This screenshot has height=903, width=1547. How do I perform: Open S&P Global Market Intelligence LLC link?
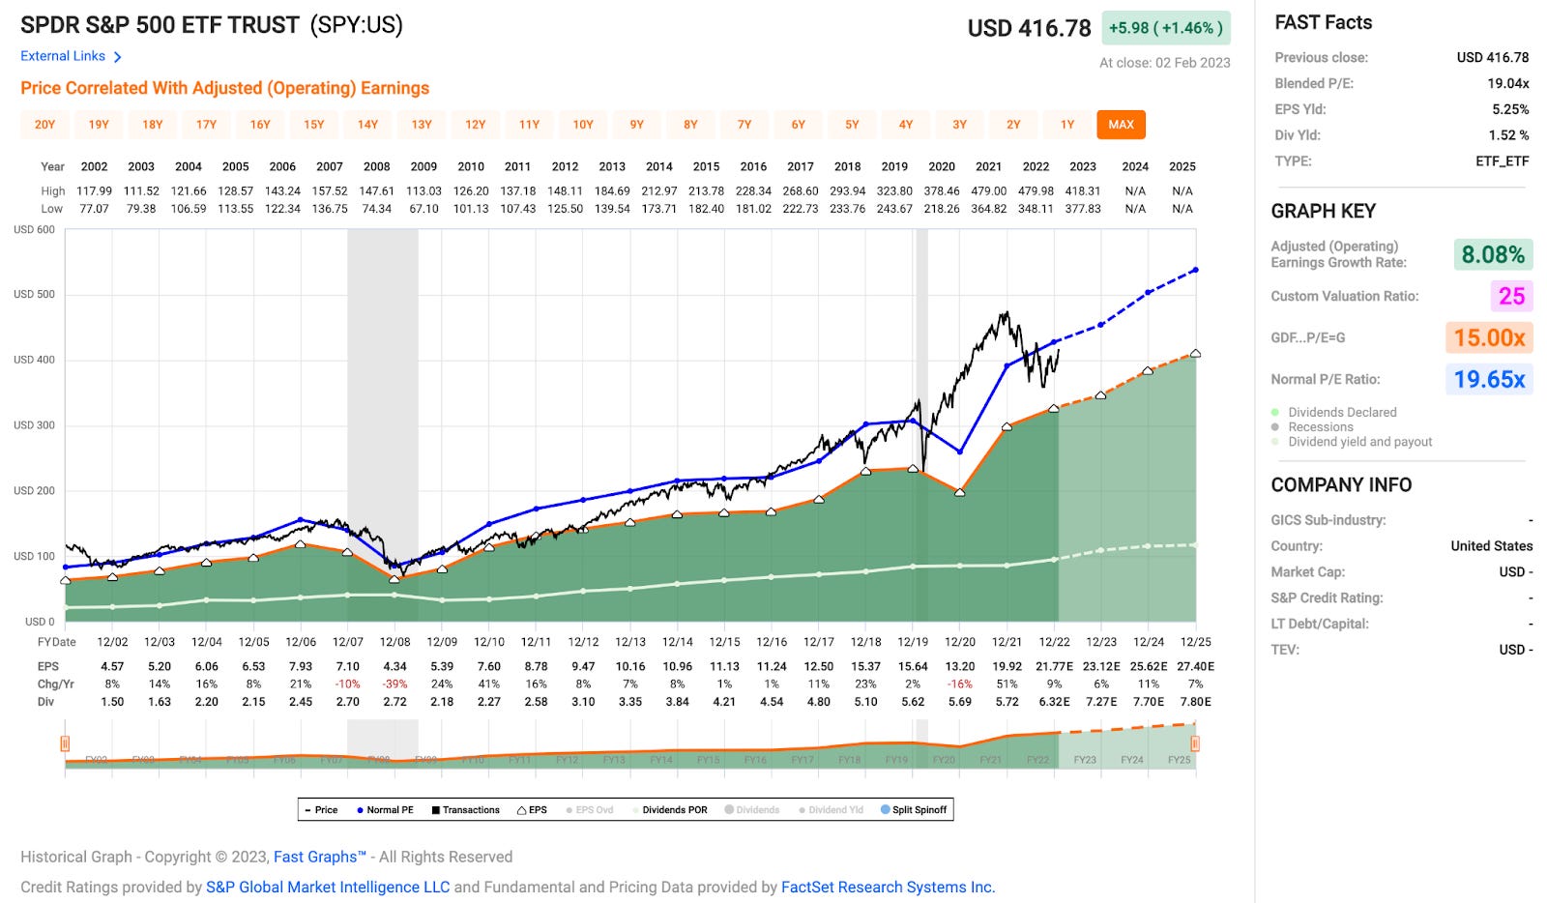coord(328,887)
